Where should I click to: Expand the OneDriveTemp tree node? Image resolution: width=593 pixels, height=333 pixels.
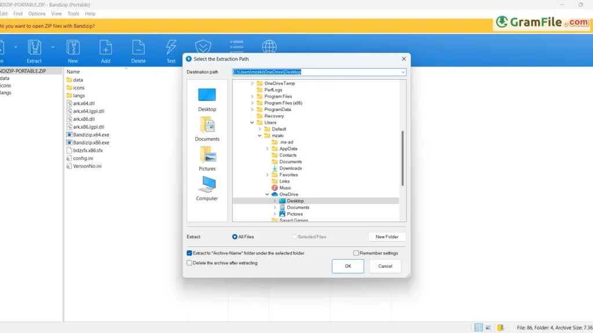point(252,83)
